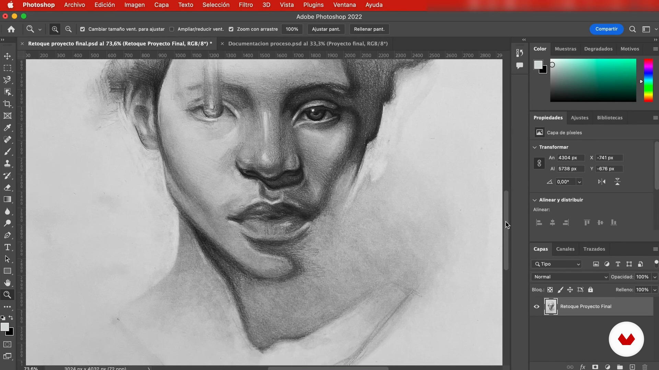Select the Object Selection tool
This screenshot has width=659, height=370.
(7, 92)
